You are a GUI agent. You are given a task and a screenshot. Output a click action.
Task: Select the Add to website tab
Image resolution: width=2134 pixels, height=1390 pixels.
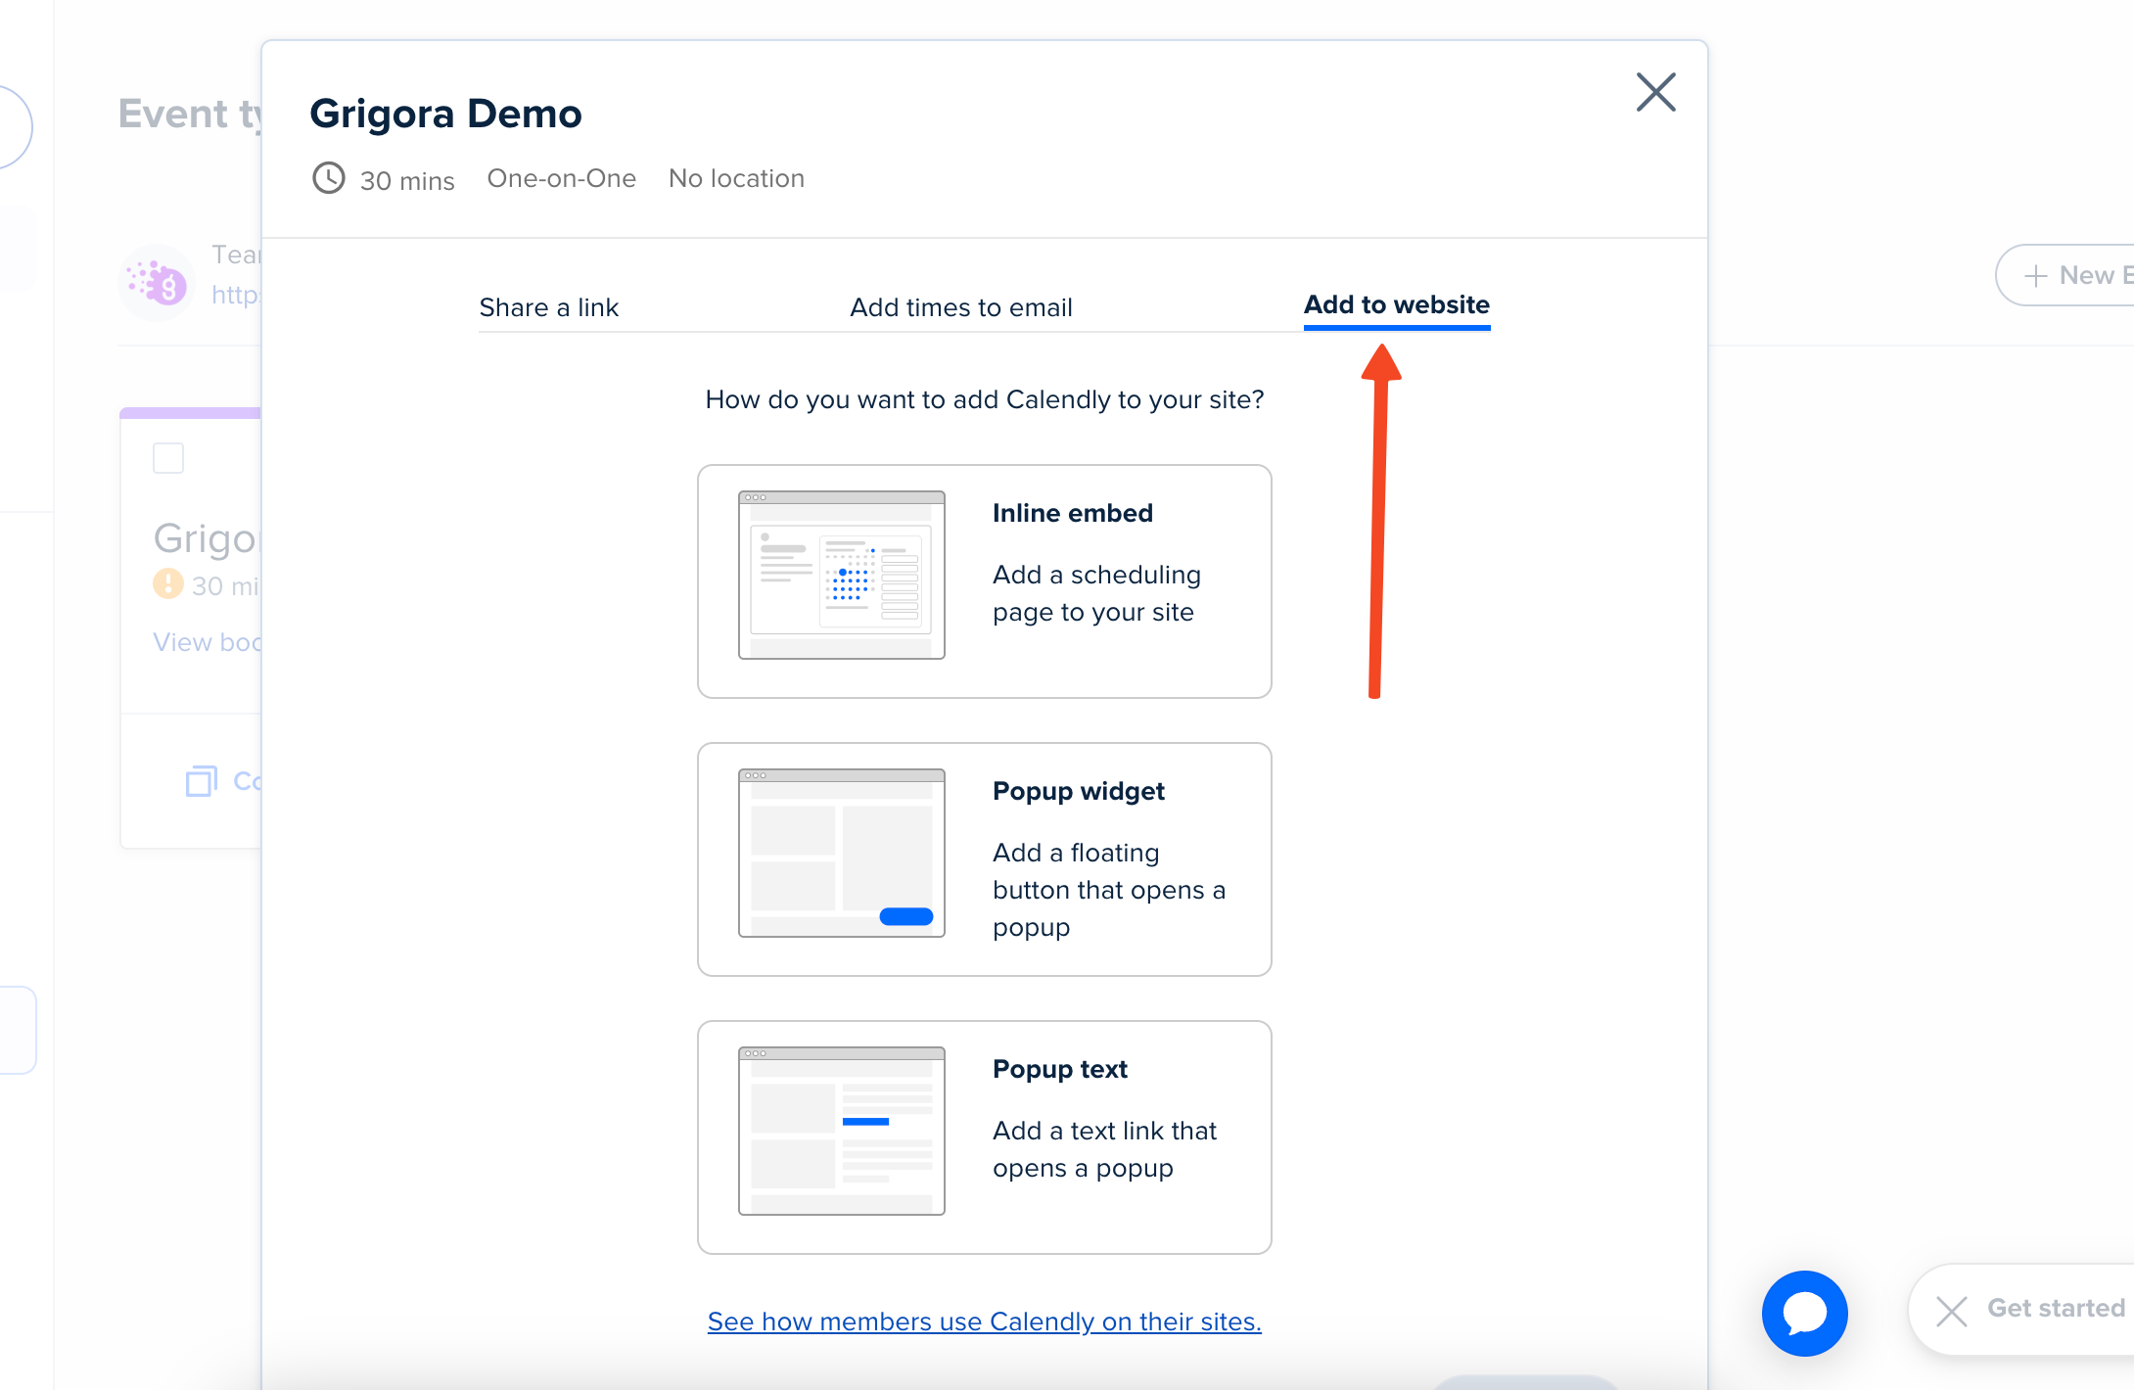pyautogui.click(x=1396, y=305)
